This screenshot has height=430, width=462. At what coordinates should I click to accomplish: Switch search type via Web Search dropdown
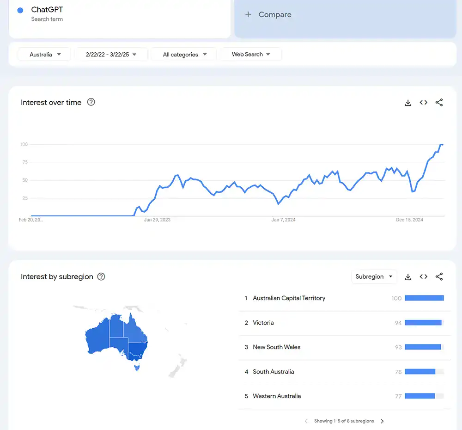250,54
